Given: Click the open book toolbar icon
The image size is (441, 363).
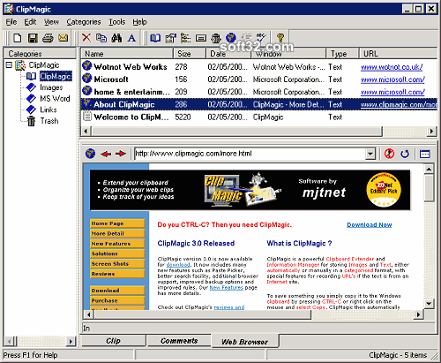Looking at the screenshot, I should [155, 38].
